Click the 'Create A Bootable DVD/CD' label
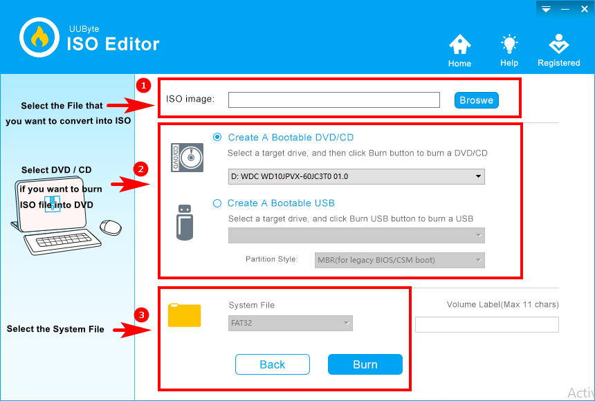This screenshot has height=401, width=595. 291,138
